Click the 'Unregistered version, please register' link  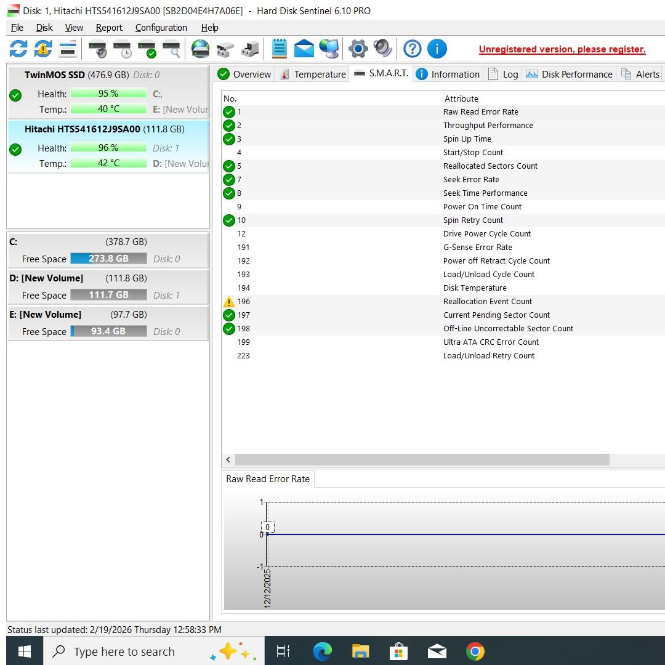562,49
